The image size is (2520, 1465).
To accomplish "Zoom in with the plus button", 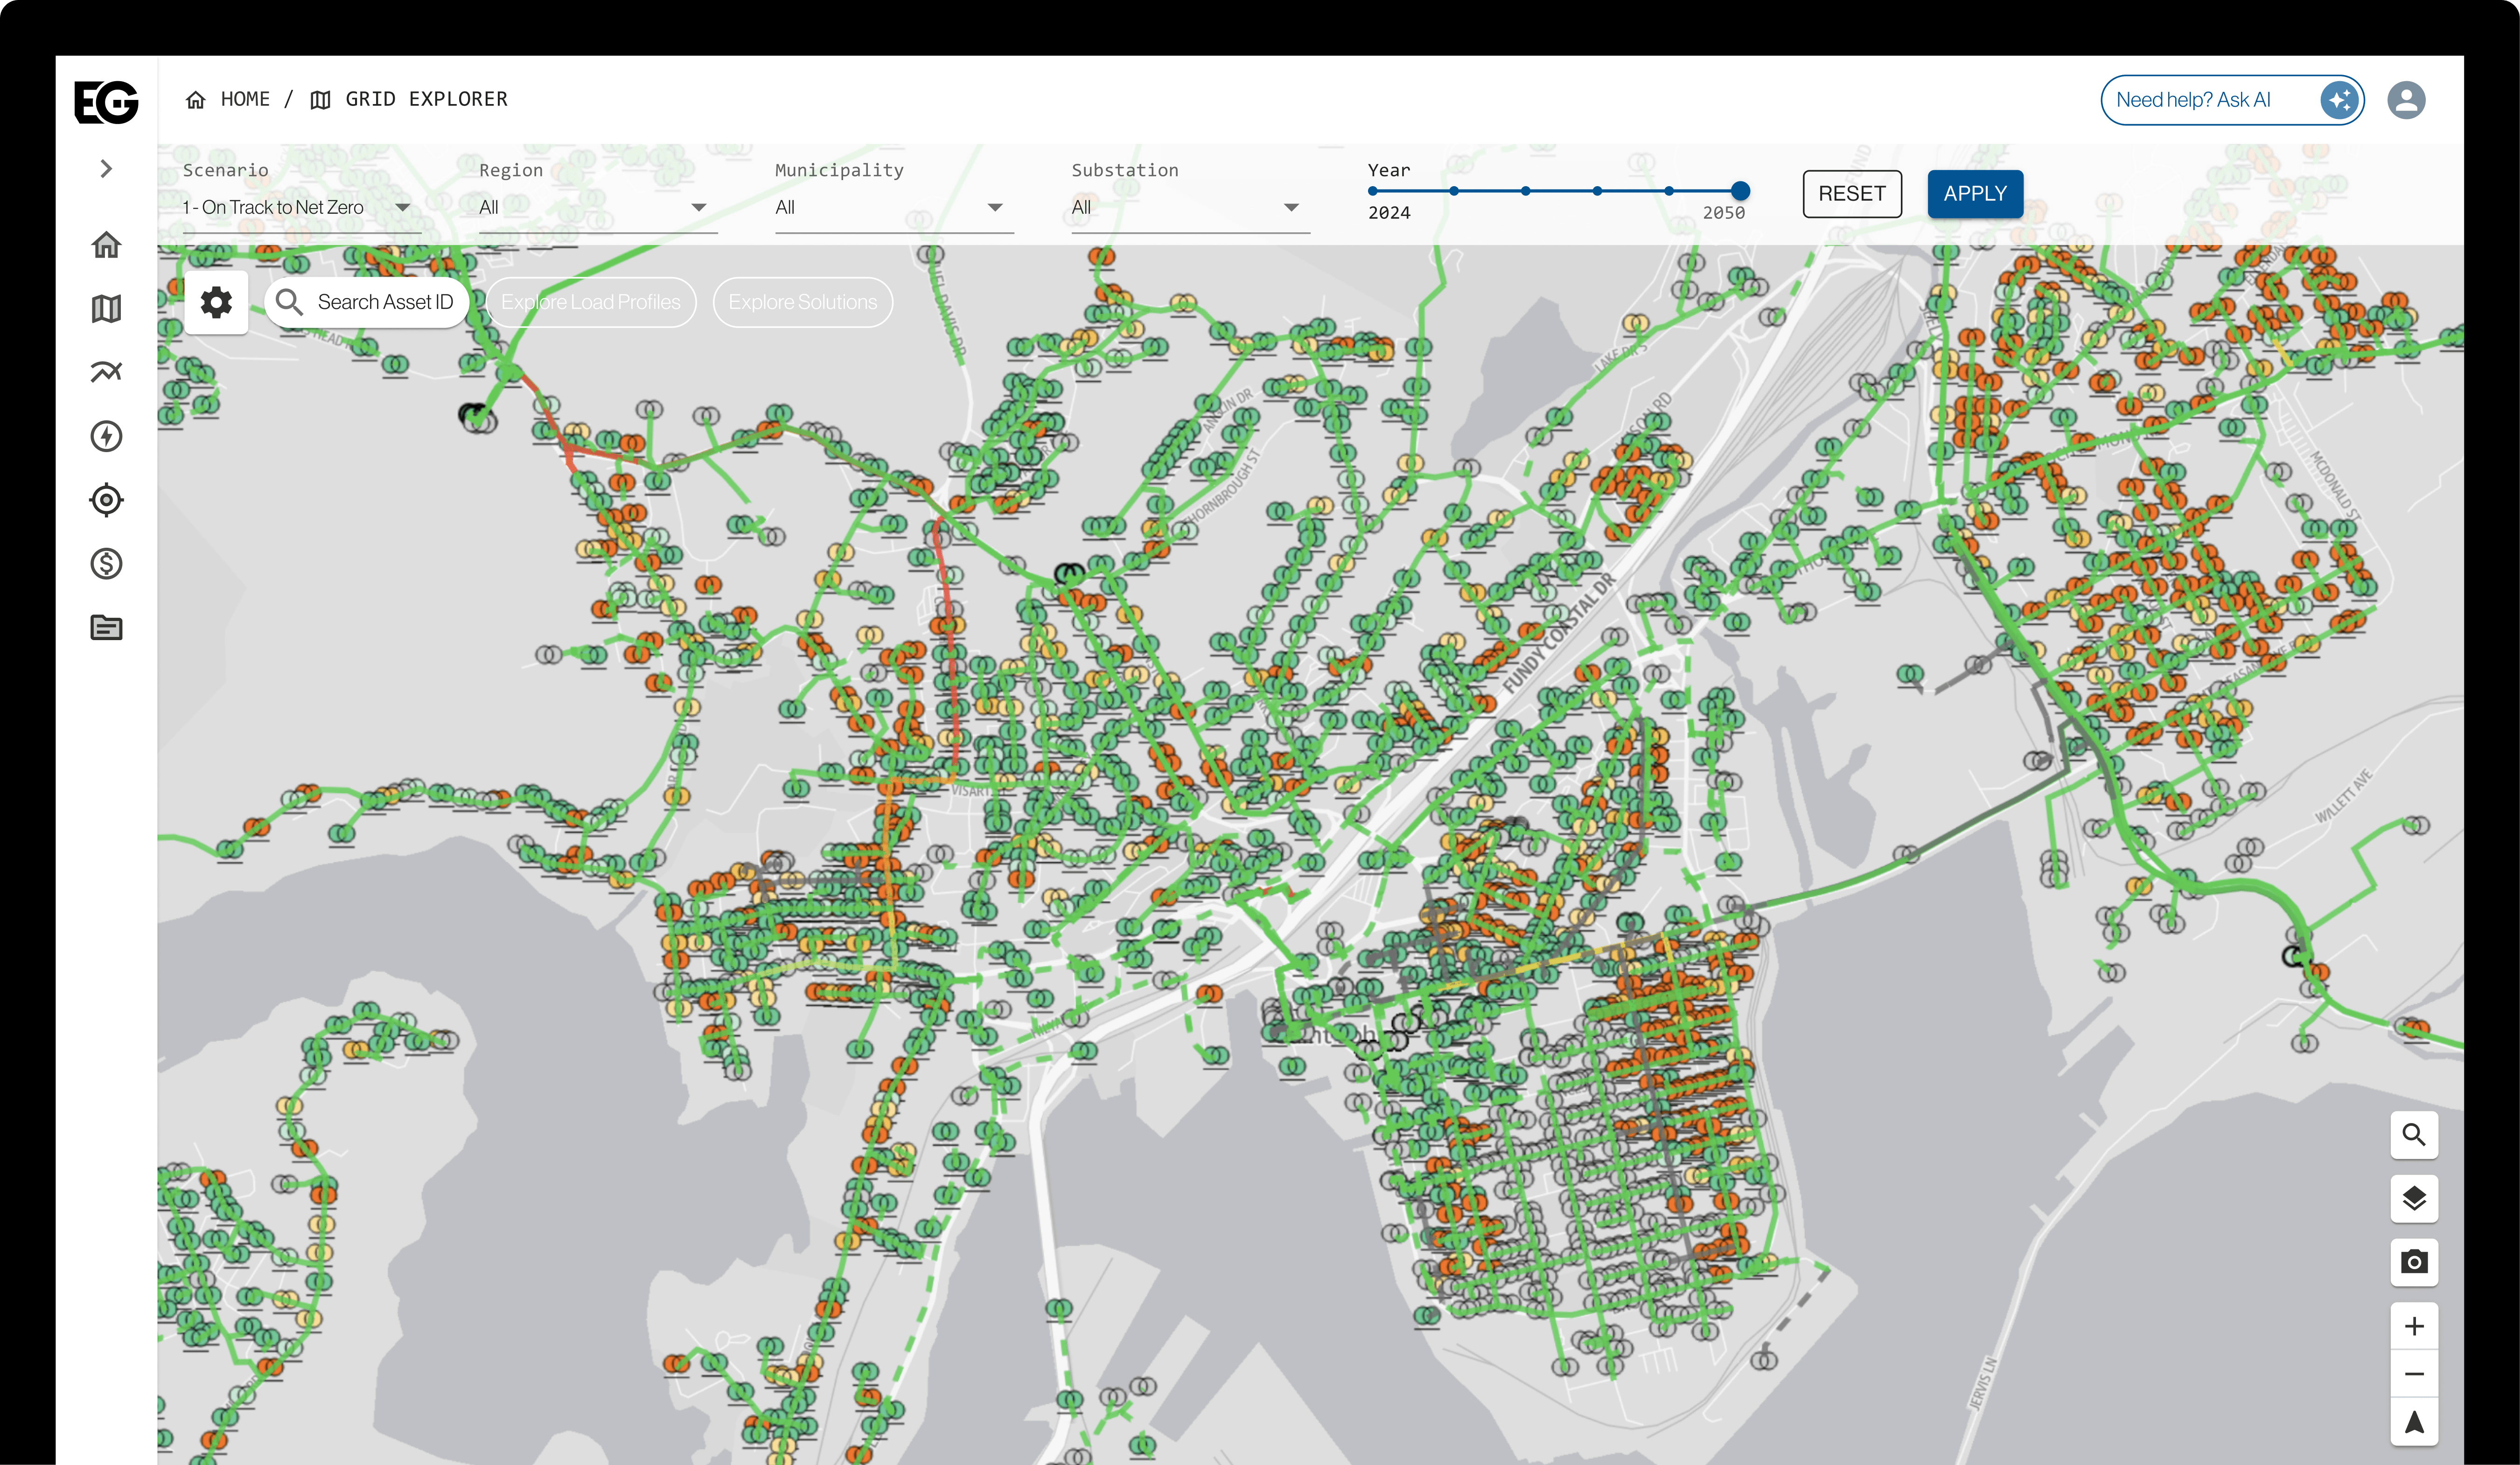I will click(x=2413, y=1326).
